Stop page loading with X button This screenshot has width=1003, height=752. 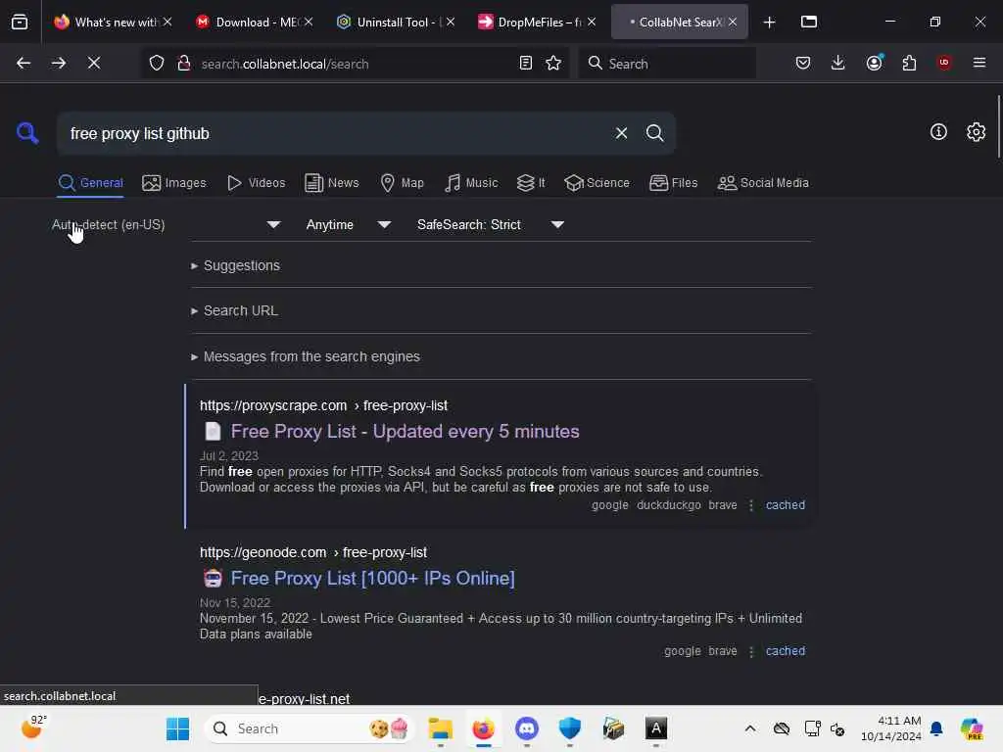(x=94, y=63)
